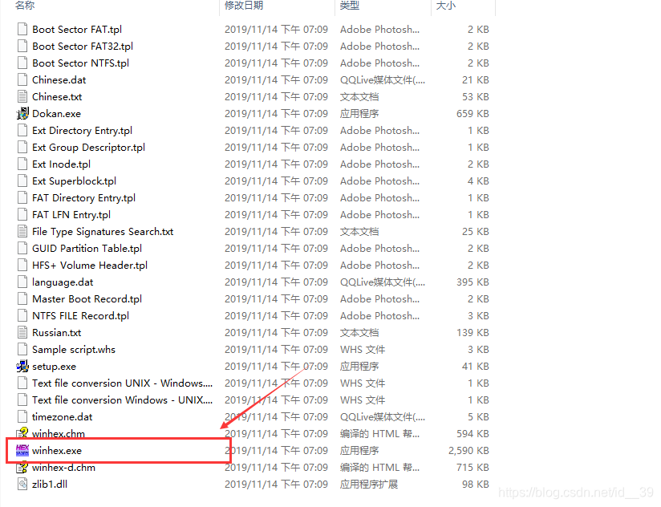Image resolution: width=661 pixels, height=507 pixels.
Task: Click the HFS+ Volume Header.tpl file icon
Action: click(22, 265)
